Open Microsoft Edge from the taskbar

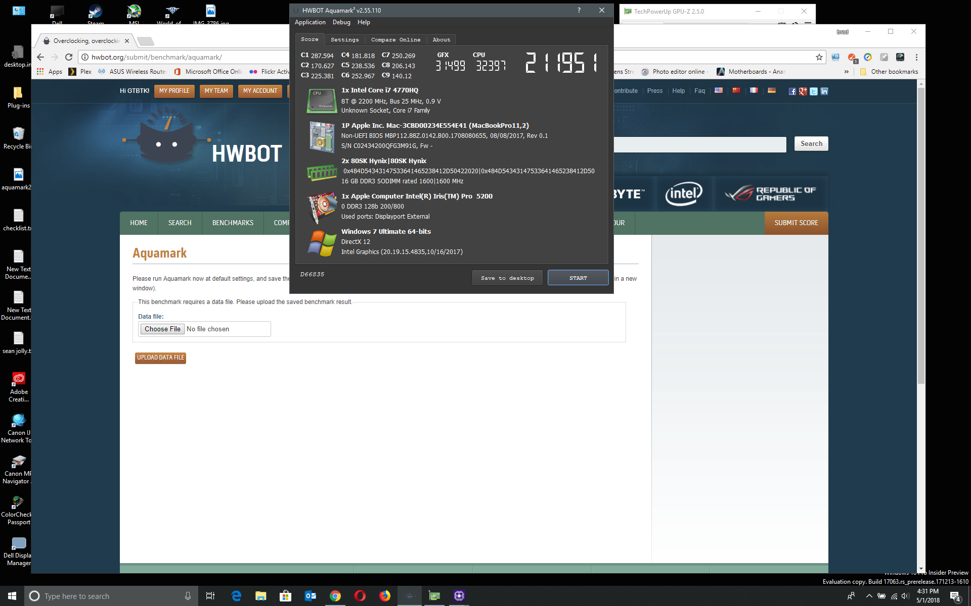pos(236,596)
